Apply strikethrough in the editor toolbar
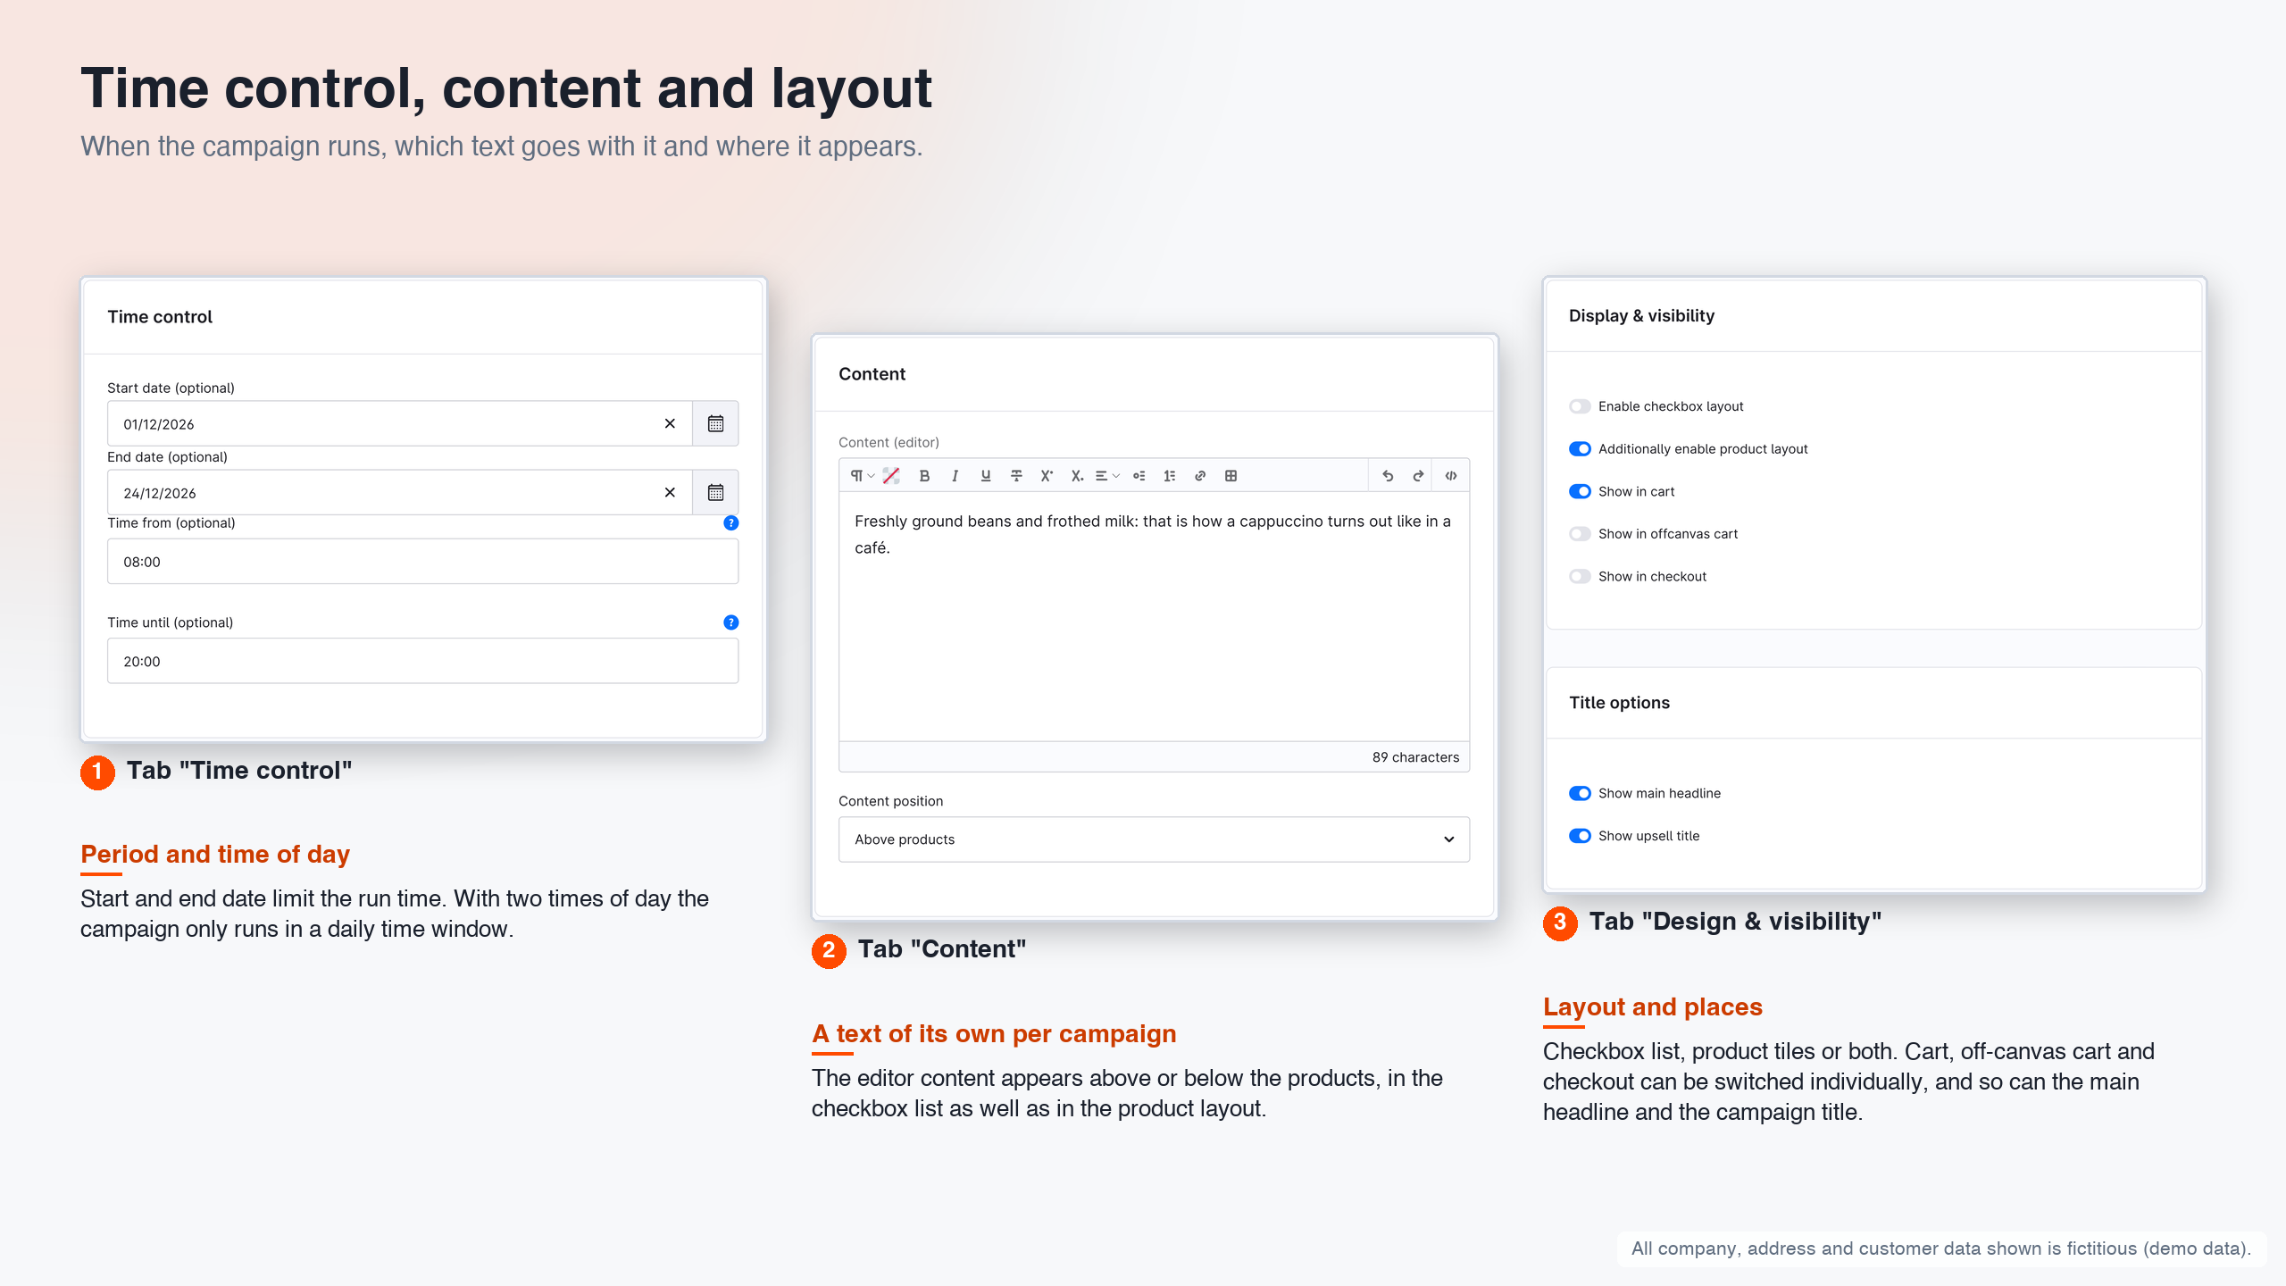Image resolution: width=2286 pixels, height=1286 pixels. tap(1016, 476)
